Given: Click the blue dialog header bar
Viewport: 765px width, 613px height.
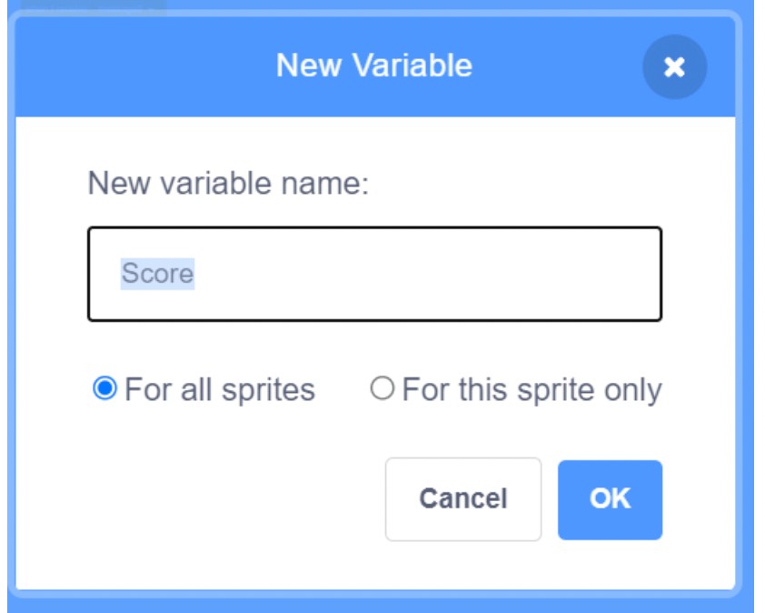Looking at the screenshot, I should pos(182,65).
